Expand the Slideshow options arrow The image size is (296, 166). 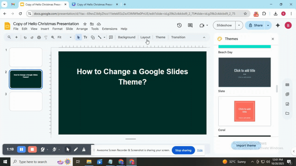(x=239, y=25)
